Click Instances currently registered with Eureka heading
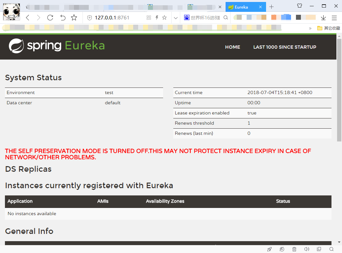342x253 pixels. pyautogui.click(x=89, y=186)
